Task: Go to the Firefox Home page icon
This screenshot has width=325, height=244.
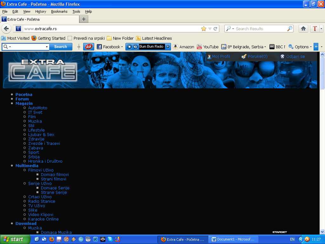Action: pos(303,29)
